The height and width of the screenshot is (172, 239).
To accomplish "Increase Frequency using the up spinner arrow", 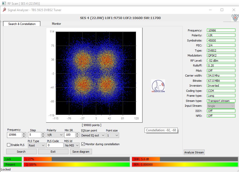I will click(24, 134).
